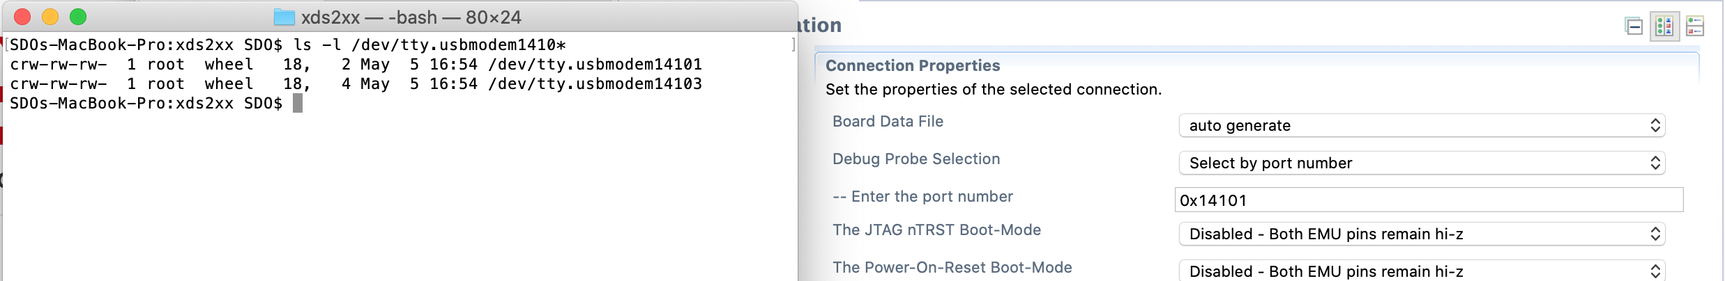Switch to the two-column layout icon
This screenshot has height=281, width=1725.
coord(1664,27)
